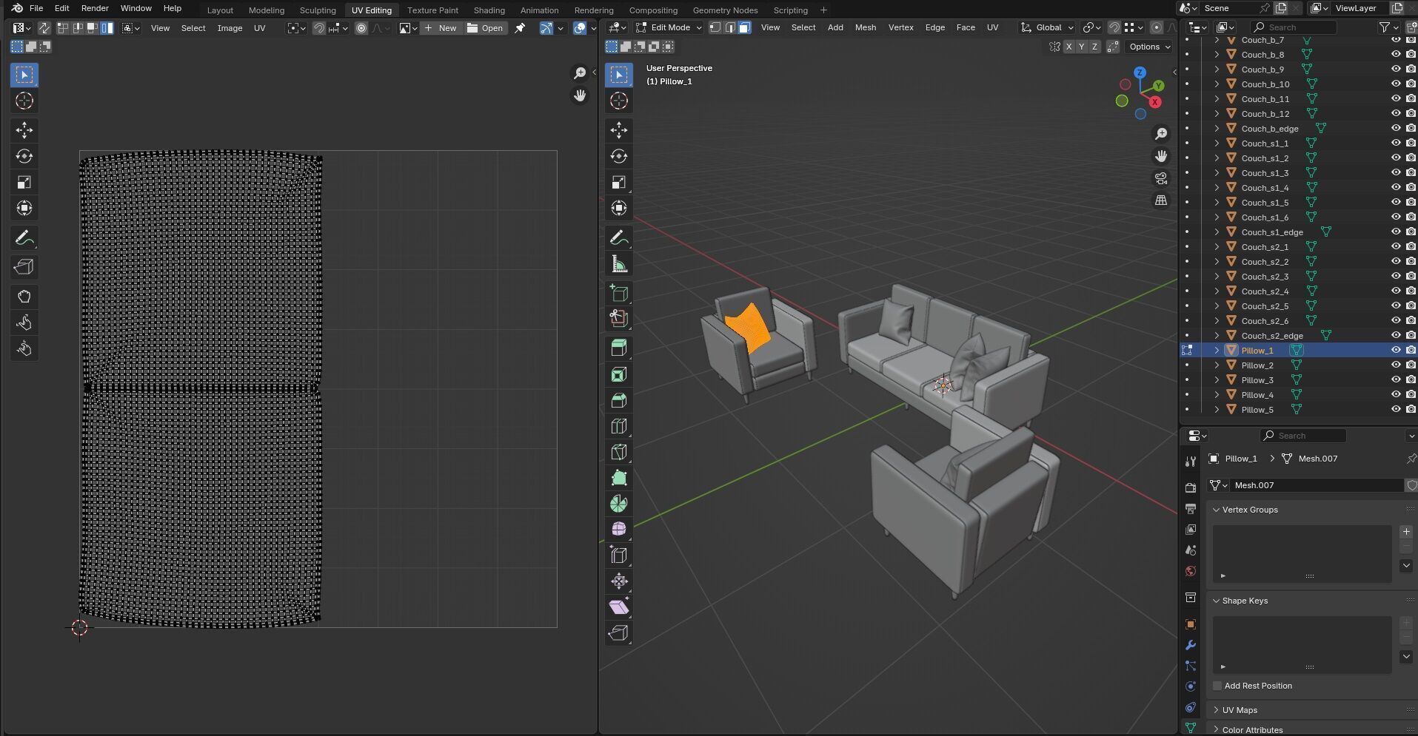Select the Grab sculpt tool in UV editor

coord(24,297)
